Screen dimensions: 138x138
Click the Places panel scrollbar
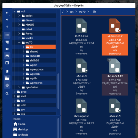[58, 128]
